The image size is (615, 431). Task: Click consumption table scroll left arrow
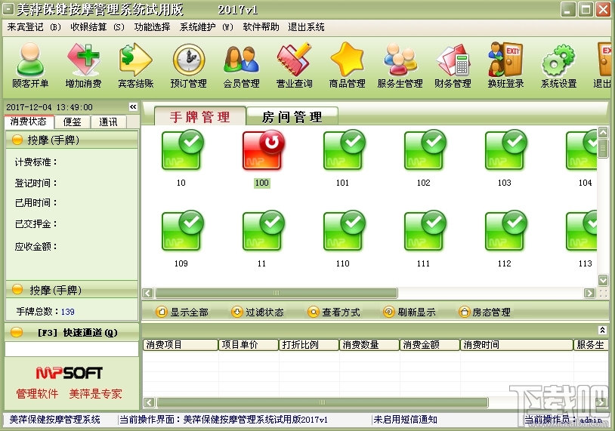tap(149, 402)
